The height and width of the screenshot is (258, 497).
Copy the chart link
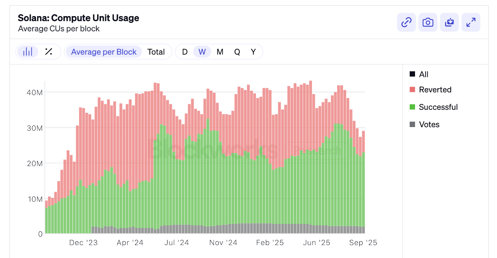[406, 22]
